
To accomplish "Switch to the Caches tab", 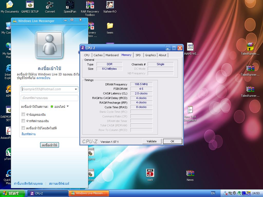I will coord(98,55).
